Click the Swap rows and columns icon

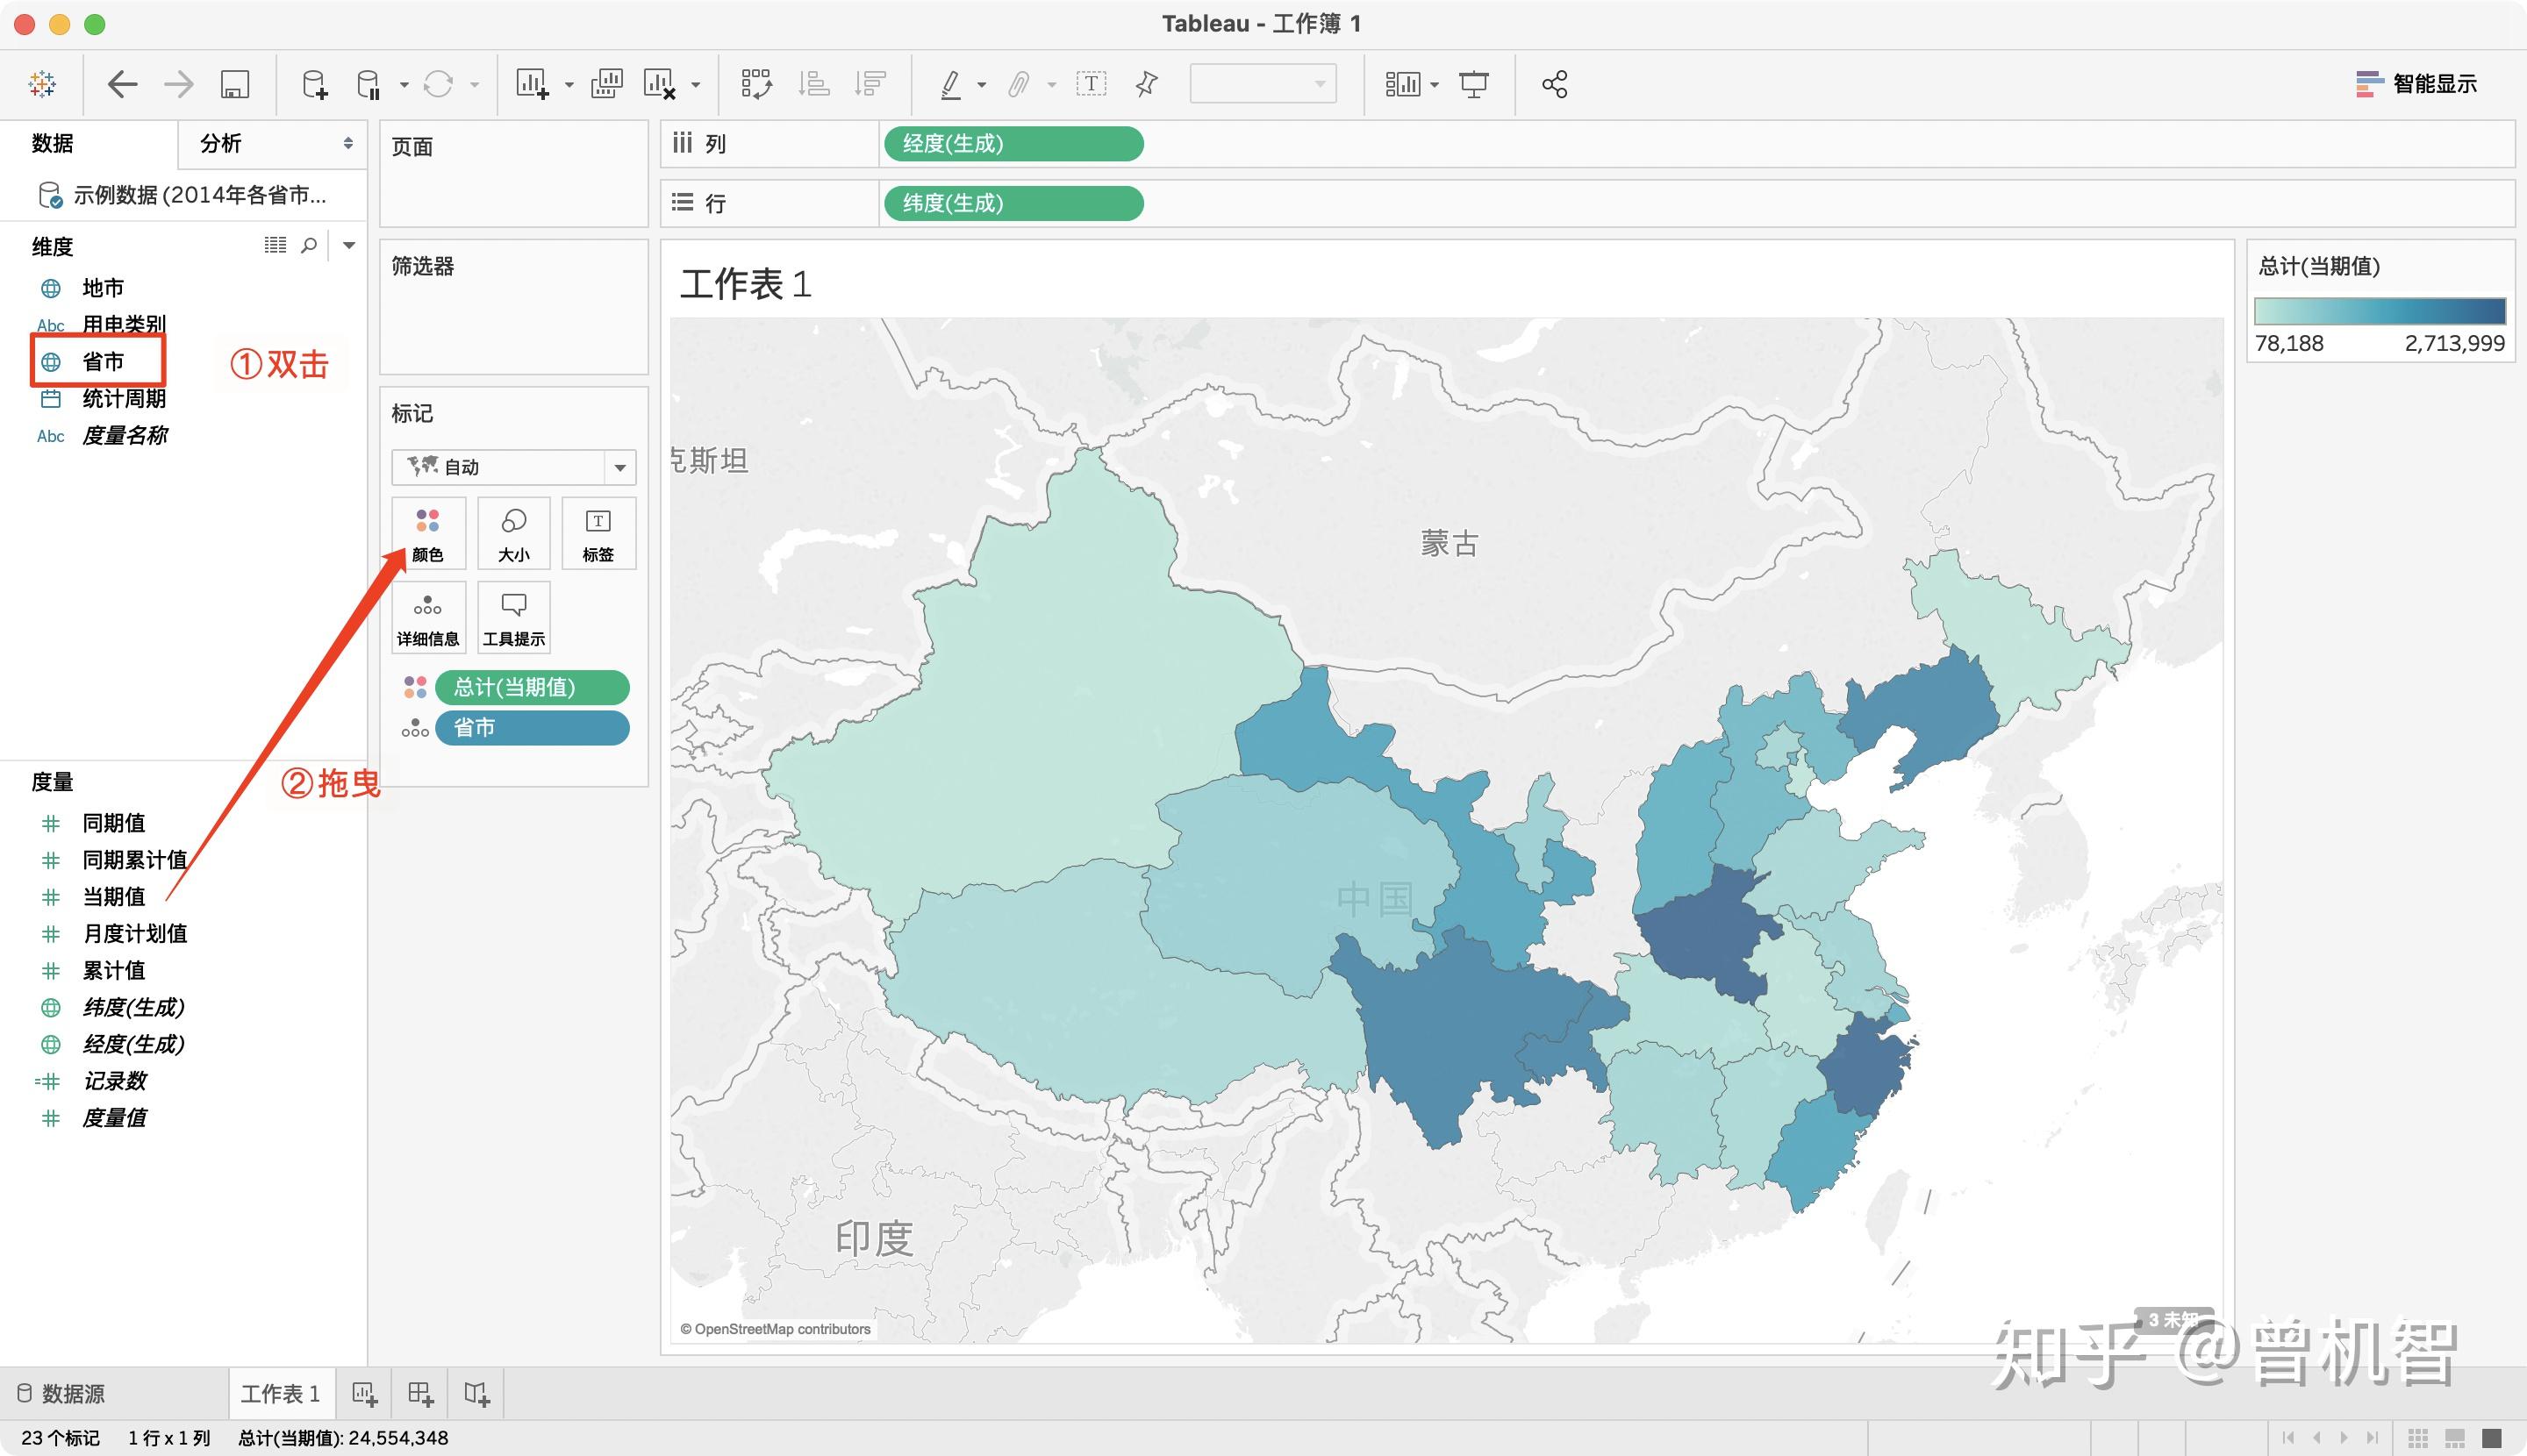click(x=756, y=85)
